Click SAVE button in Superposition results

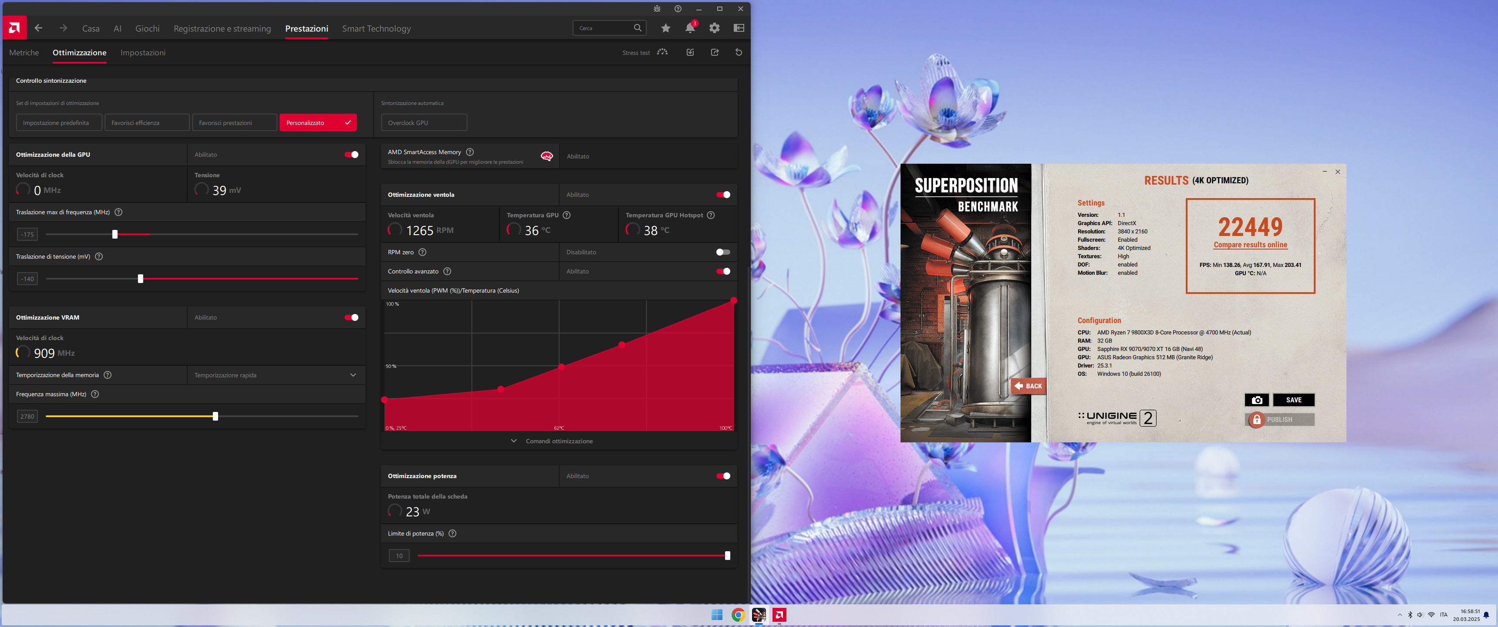[1294, 400]
